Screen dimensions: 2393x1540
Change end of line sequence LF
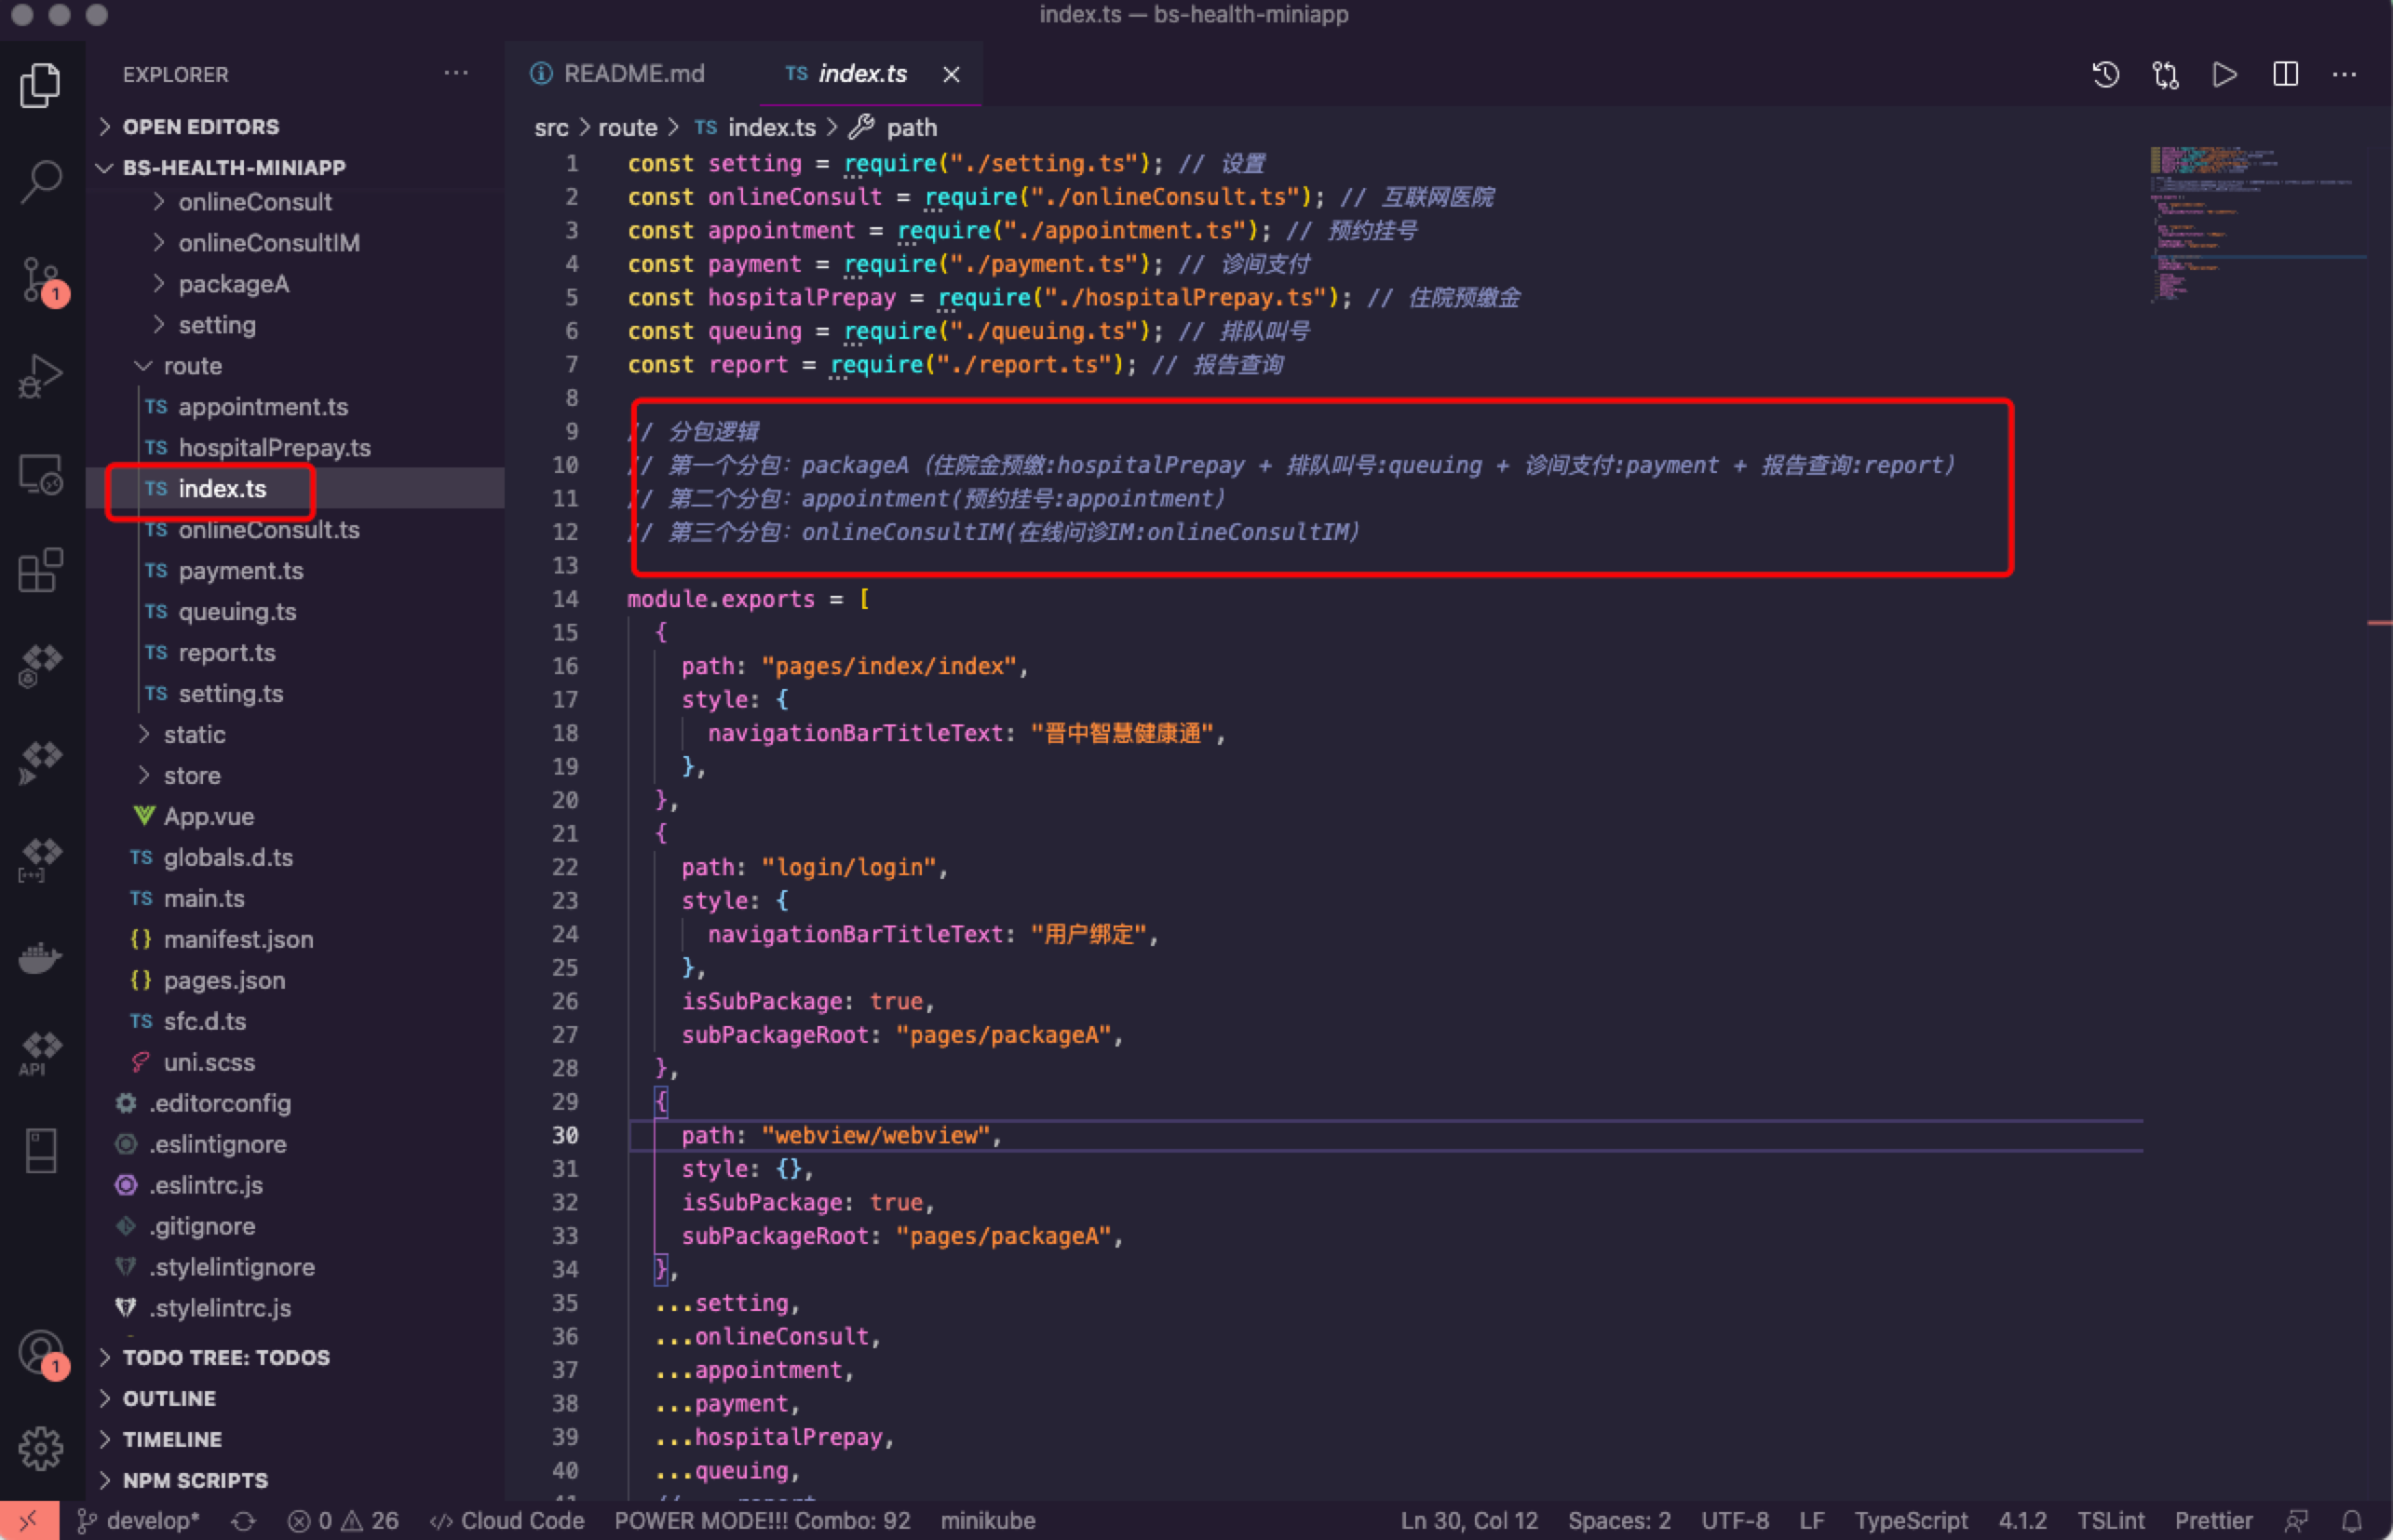(1812, 1521)
